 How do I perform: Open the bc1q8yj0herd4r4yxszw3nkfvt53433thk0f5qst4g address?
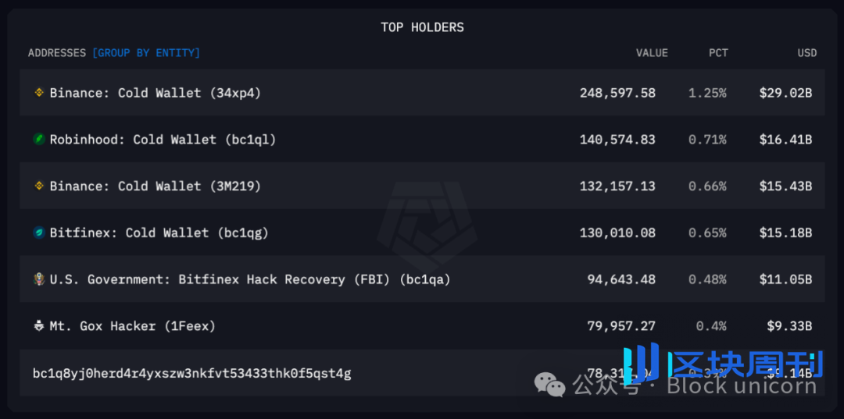(x=192, y=373)
